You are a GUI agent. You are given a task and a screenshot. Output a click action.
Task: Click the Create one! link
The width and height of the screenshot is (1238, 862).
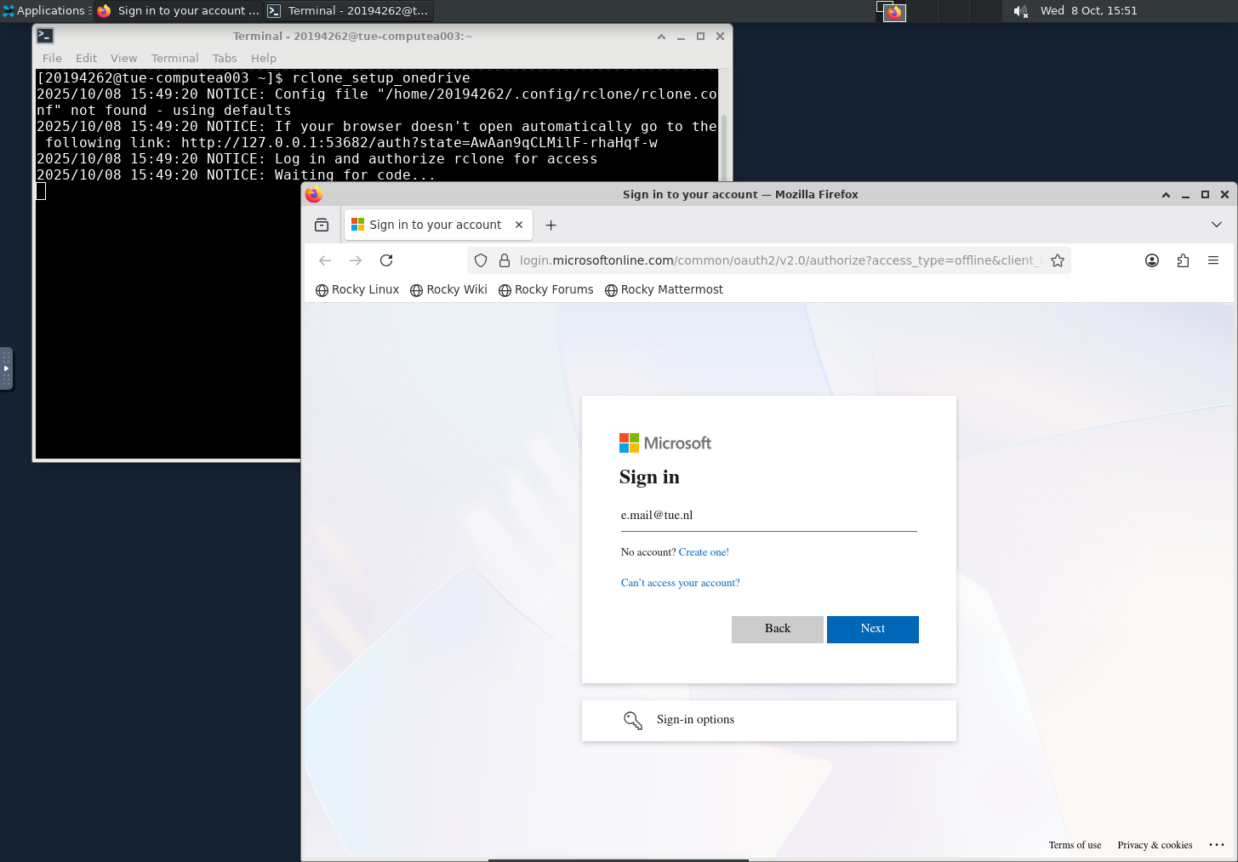click(704, 552)
